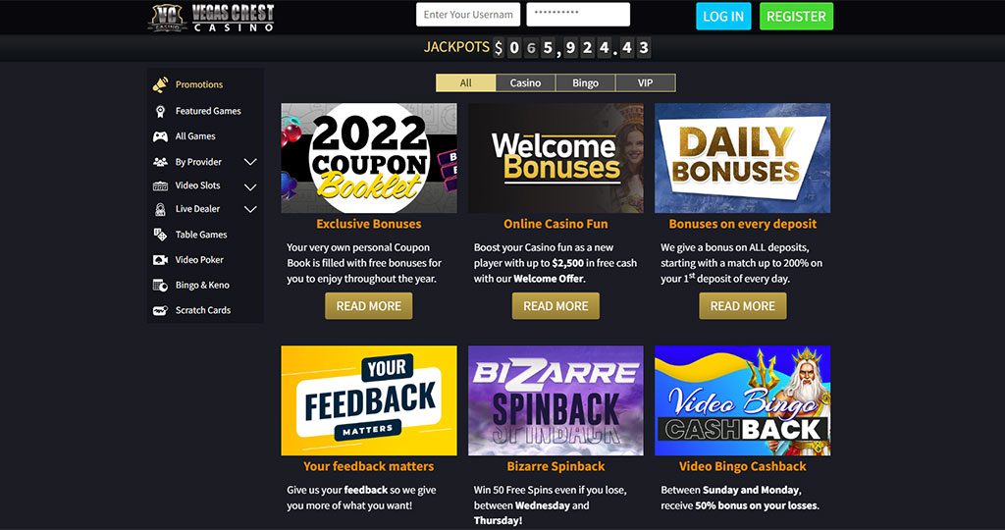
Task: Open Featured Games ribbon icon
Action: tap(160, 112)
